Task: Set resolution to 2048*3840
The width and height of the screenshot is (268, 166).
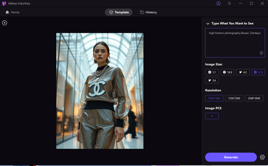Action: [254, 98]
